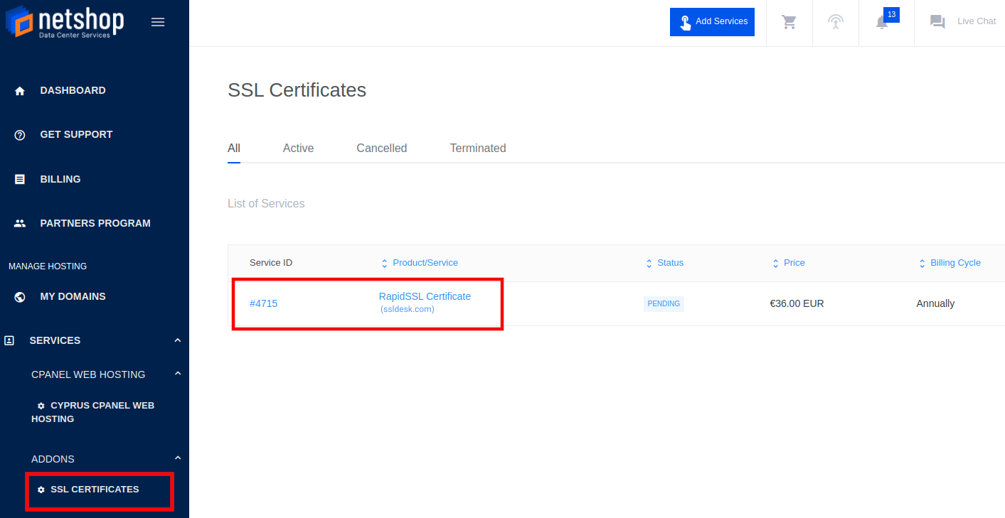Click the Get Support question mark icon

tap(20, 135)
